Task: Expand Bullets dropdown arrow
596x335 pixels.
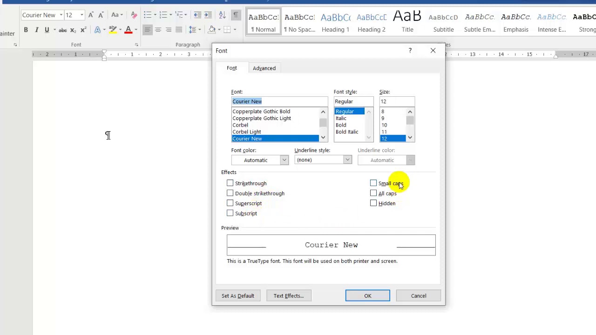Action: pos(155,15)
